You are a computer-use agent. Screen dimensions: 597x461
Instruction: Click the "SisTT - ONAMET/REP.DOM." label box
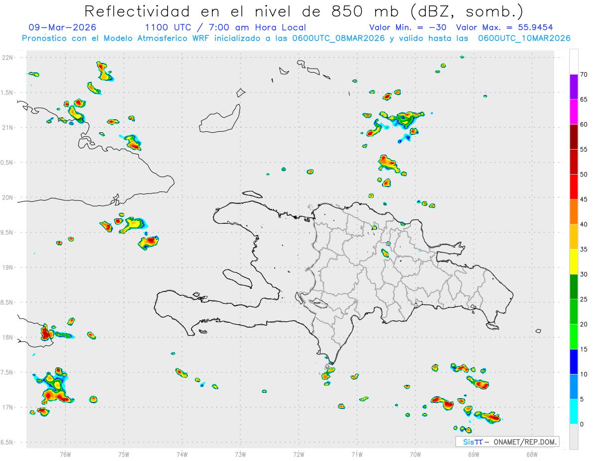pos(507,442)
